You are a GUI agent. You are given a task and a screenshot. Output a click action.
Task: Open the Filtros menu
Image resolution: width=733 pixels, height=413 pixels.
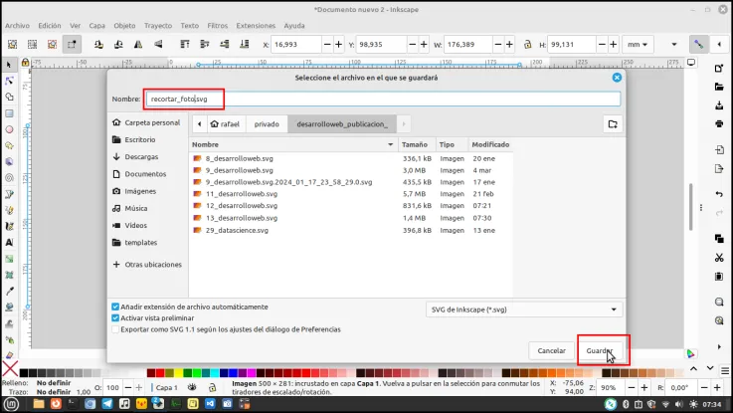(218, 26)
